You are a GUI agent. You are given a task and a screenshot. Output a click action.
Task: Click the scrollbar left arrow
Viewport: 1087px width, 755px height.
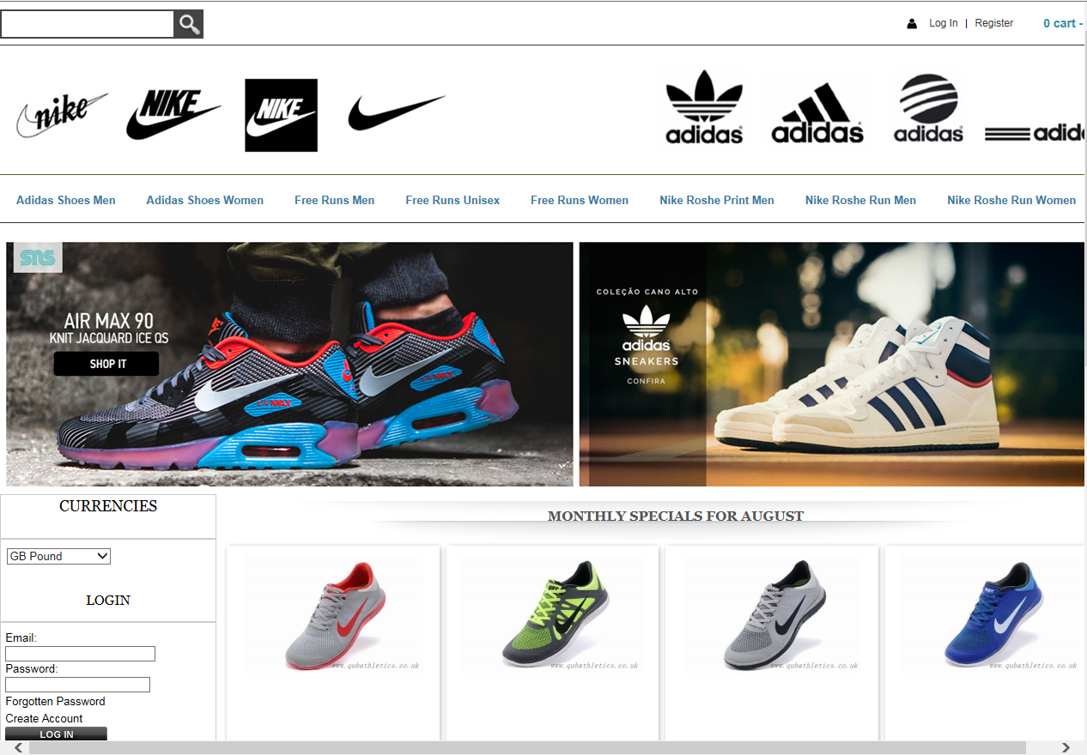tap(19, 748)
